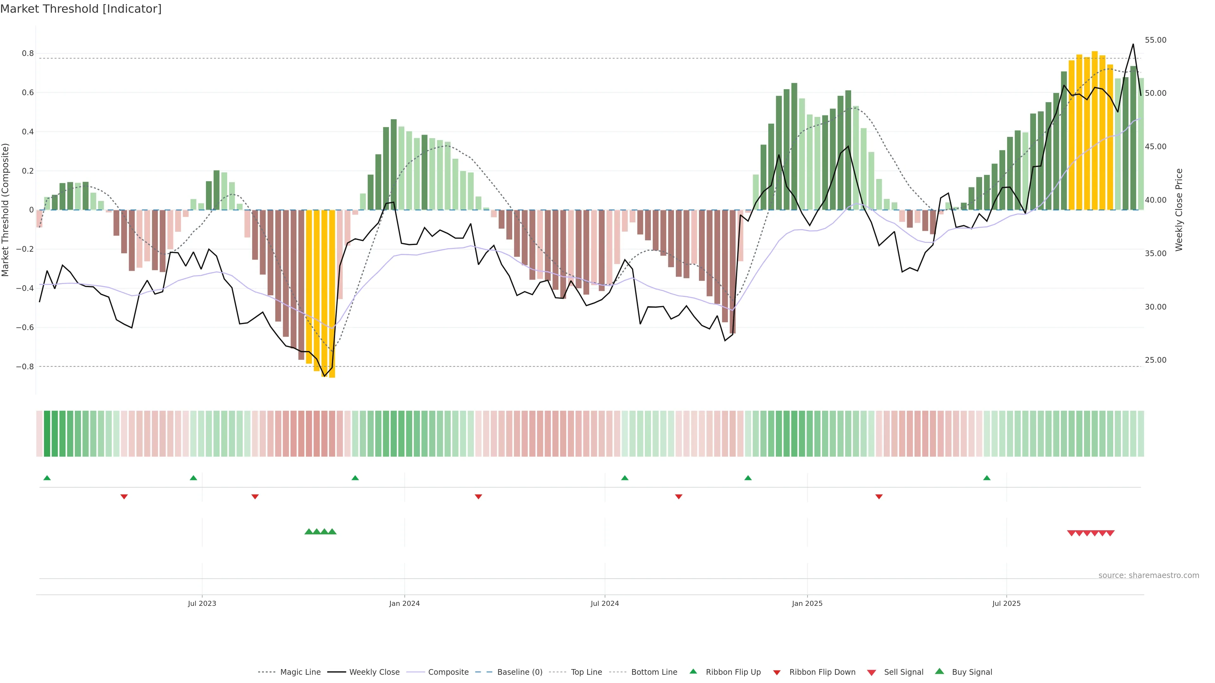Hide the Composite line via legend
The image size is (1215, 683).
(448, 672)
